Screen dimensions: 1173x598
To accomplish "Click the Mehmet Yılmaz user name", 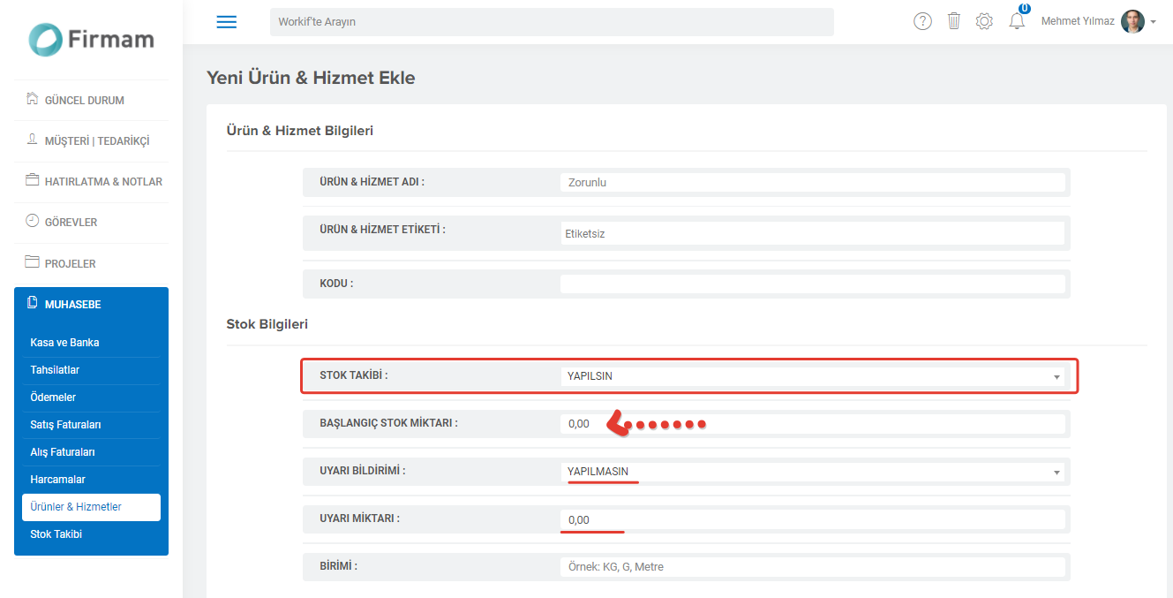I will (x=1078, y=21).
